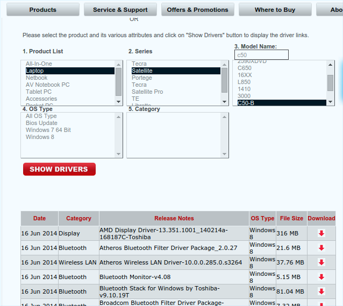The width and height of the screenshot is (343, 306).
Task: Select AV Notebook PC product
Action: point(70,85)
